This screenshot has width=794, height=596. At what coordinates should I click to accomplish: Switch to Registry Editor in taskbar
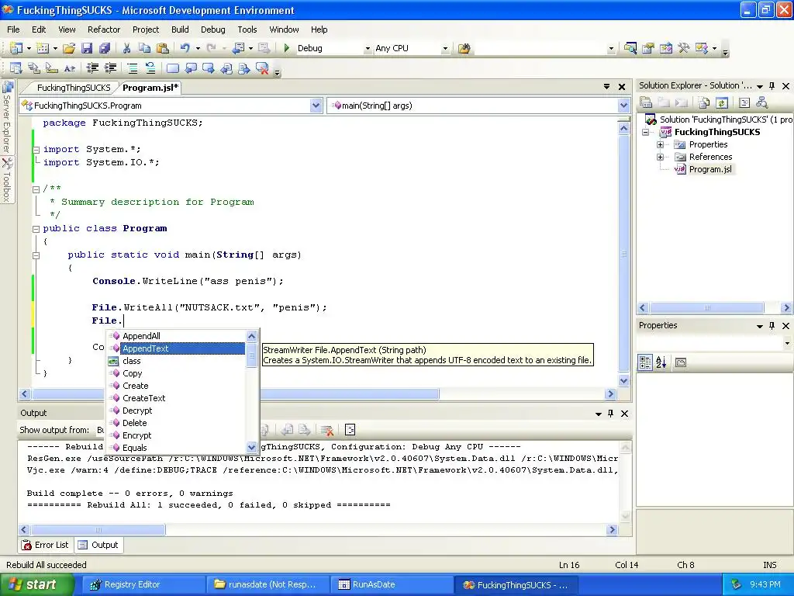pyautogui.click(x=143, y=584)
